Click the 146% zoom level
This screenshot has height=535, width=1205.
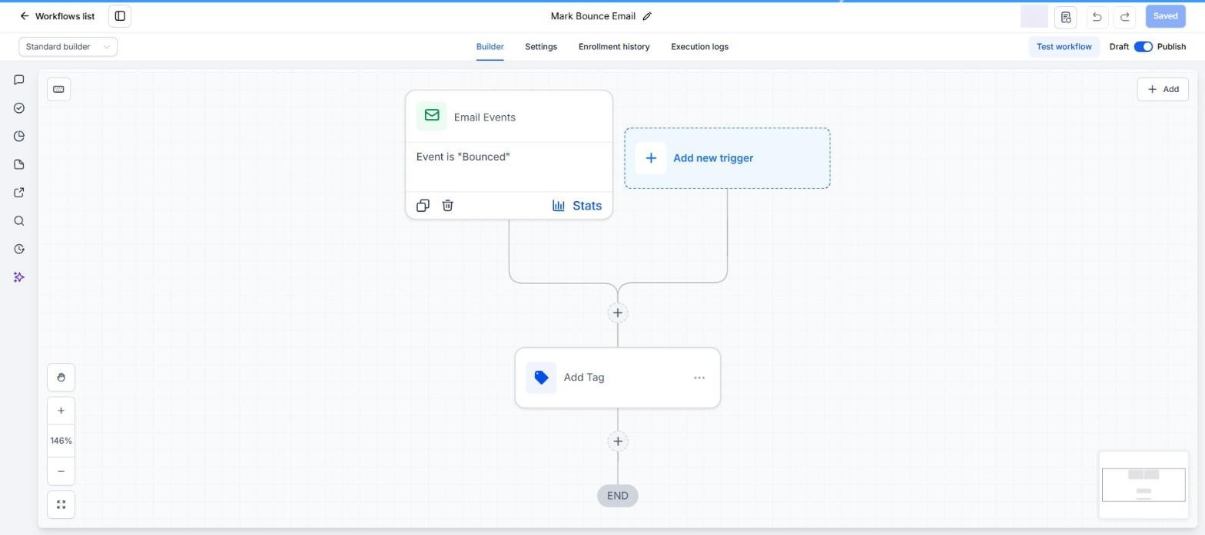[x=61, y=441]
